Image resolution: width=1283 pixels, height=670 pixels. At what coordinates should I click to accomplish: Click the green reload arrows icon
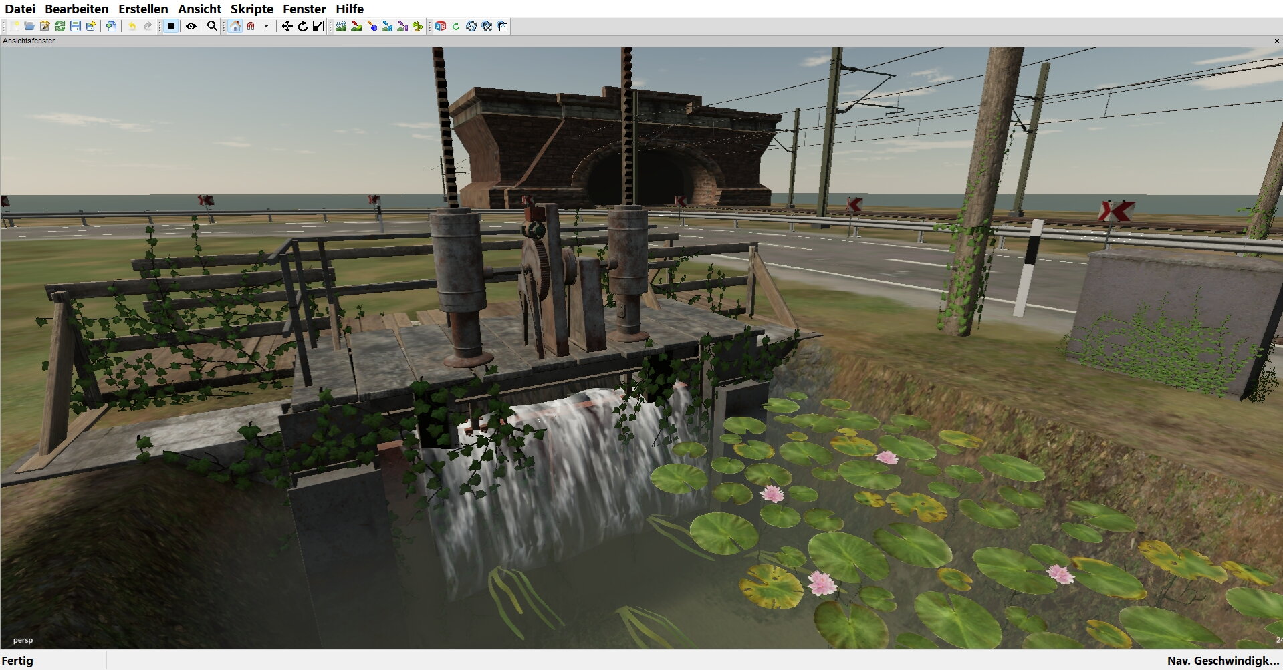point(60,26)
